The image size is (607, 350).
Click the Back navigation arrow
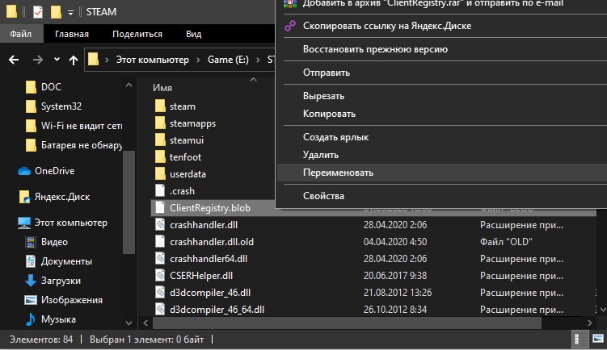tap(14, 60)
